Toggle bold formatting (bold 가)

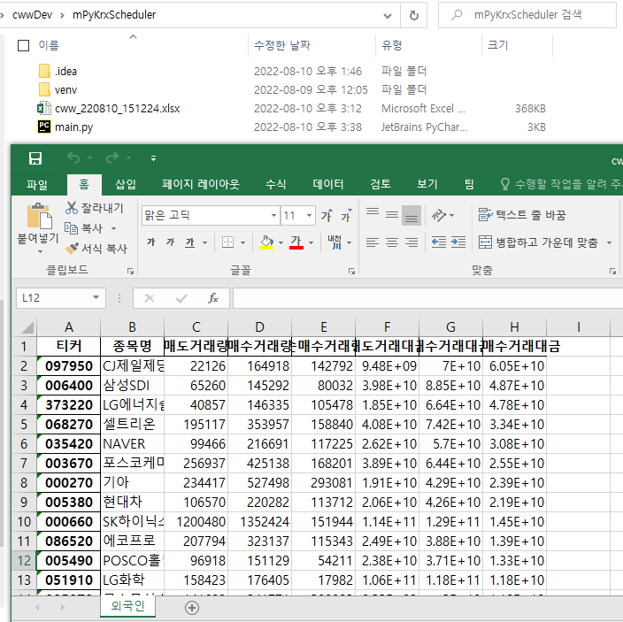[151, 242]
